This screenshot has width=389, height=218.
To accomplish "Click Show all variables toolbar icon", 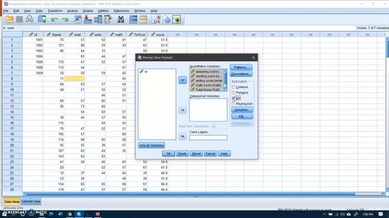I will tap(177, 19).
